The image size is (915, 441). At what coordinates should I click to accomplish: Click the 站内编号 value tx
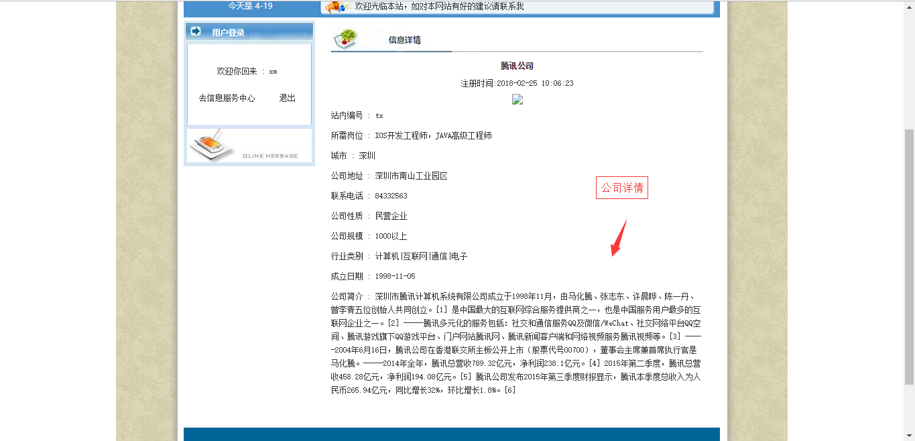pos(379,116)
